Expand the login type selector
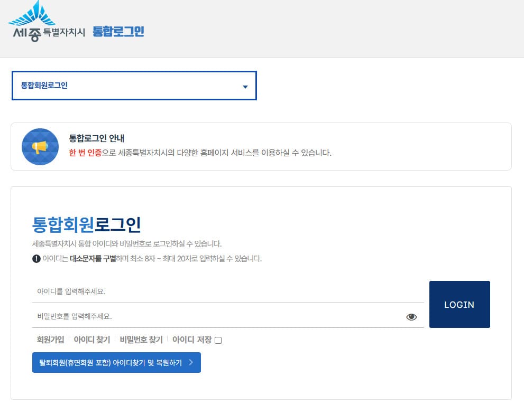This screenshot has height=405, width=524. (x=134, y=85)
